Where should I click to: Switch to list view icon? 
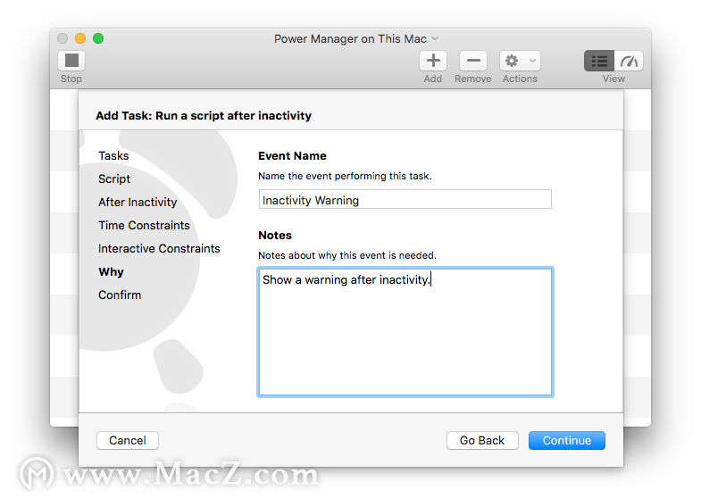tap(599, 61)
